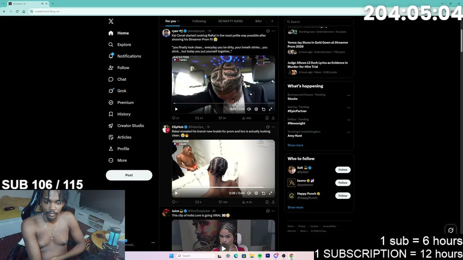
Task: Open the Profile page in the sidebar
Action: [x=119, y=149]
